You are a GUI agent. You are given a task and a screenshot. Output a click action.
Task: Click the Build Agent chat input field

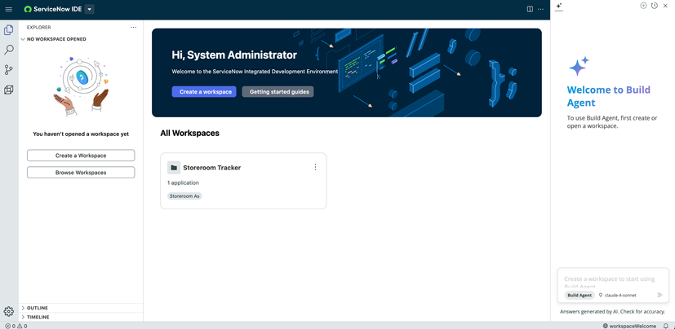click(x=612, y=280)
